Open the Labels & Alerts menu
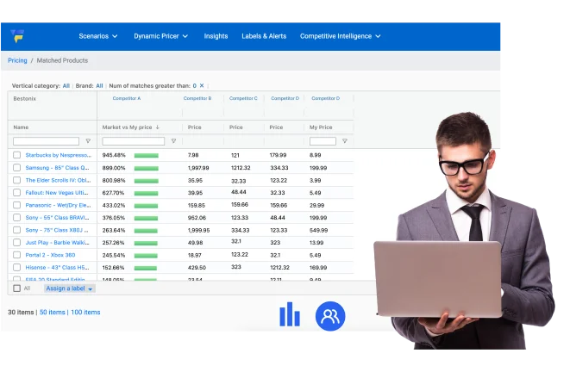Screen dimensions: 570x372 (x=263, y=36)
